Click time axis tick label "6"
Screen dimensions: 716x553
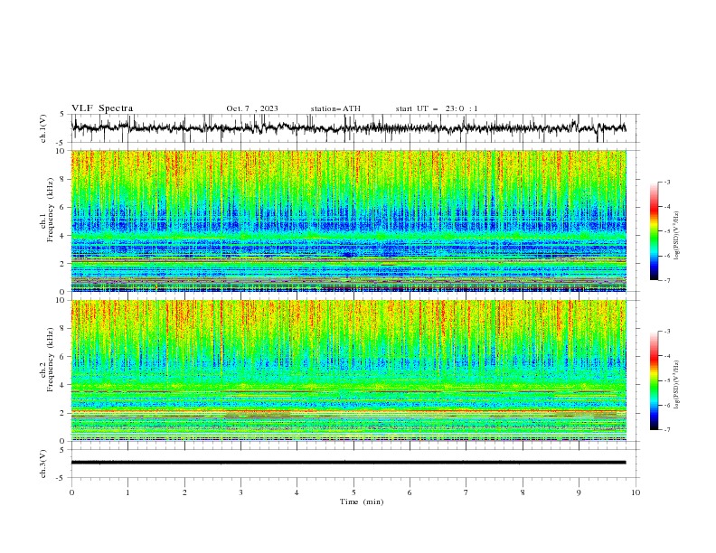pyautogui.click(x=410, y=492)
